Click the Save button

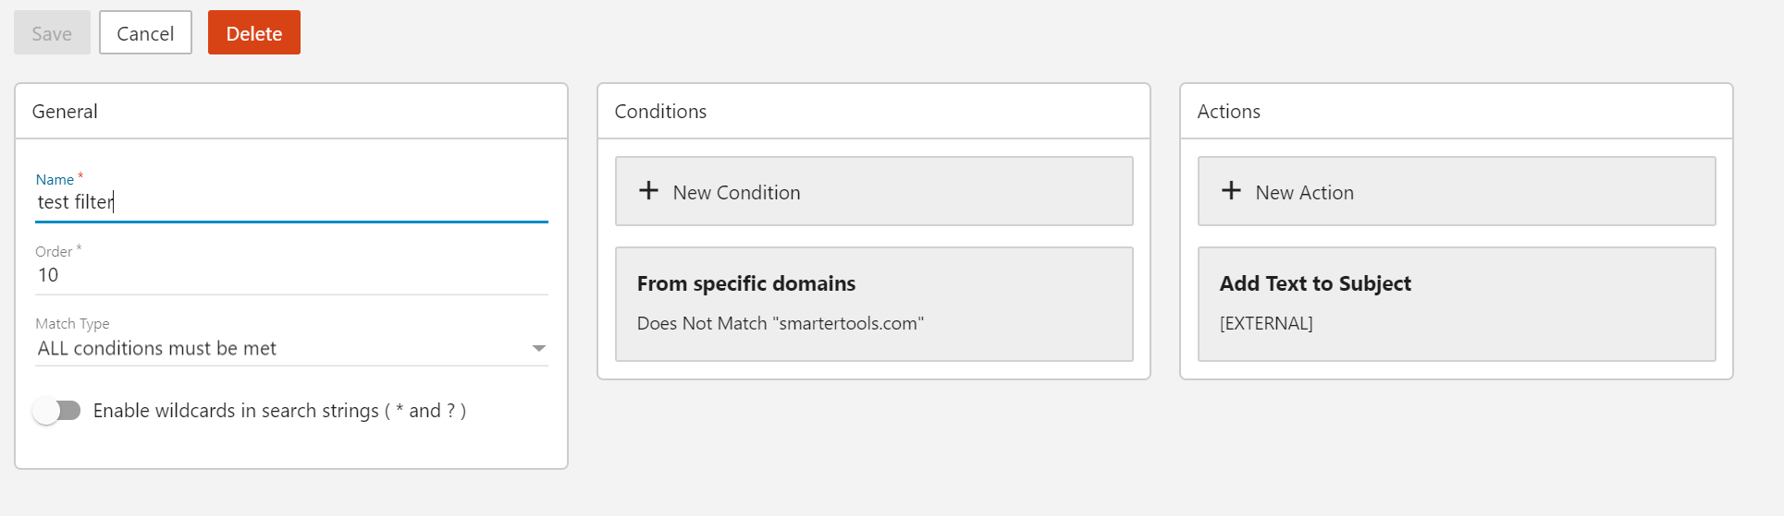52,33
